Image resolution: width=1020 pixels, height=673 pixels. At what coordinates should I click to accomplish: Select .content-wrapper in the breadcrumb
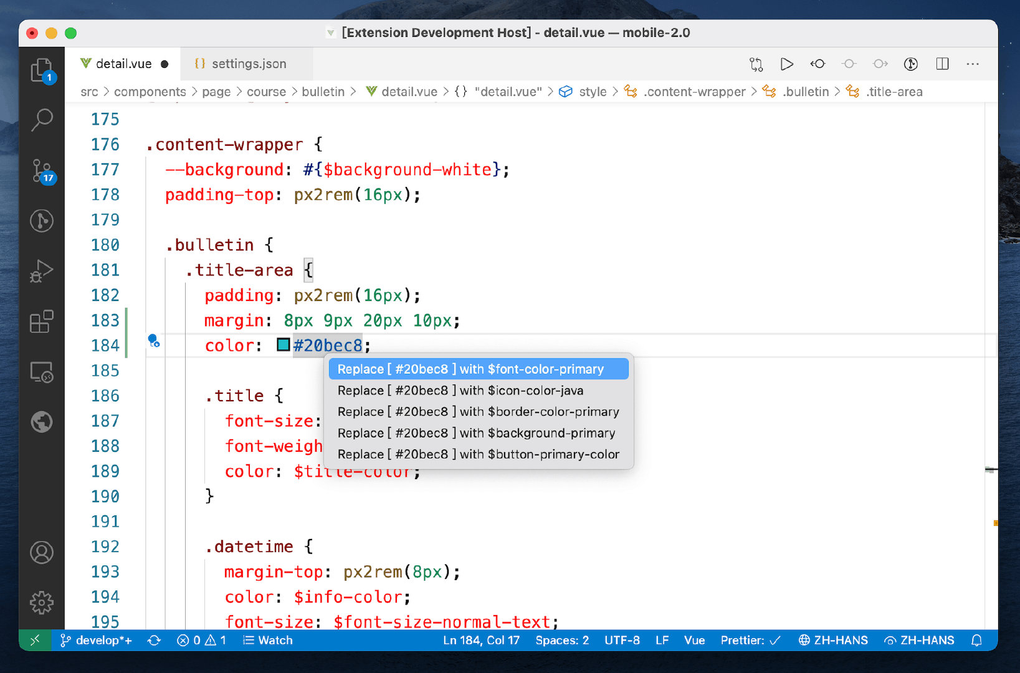(685, 92)
